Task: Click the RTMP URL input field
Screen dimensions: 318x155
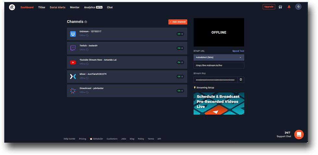Action: pos(219,65)
